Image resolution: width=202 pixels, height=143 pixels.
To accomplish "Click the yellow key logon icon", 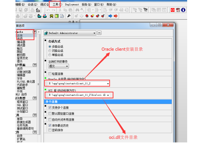I will click(x=51, y=16).
